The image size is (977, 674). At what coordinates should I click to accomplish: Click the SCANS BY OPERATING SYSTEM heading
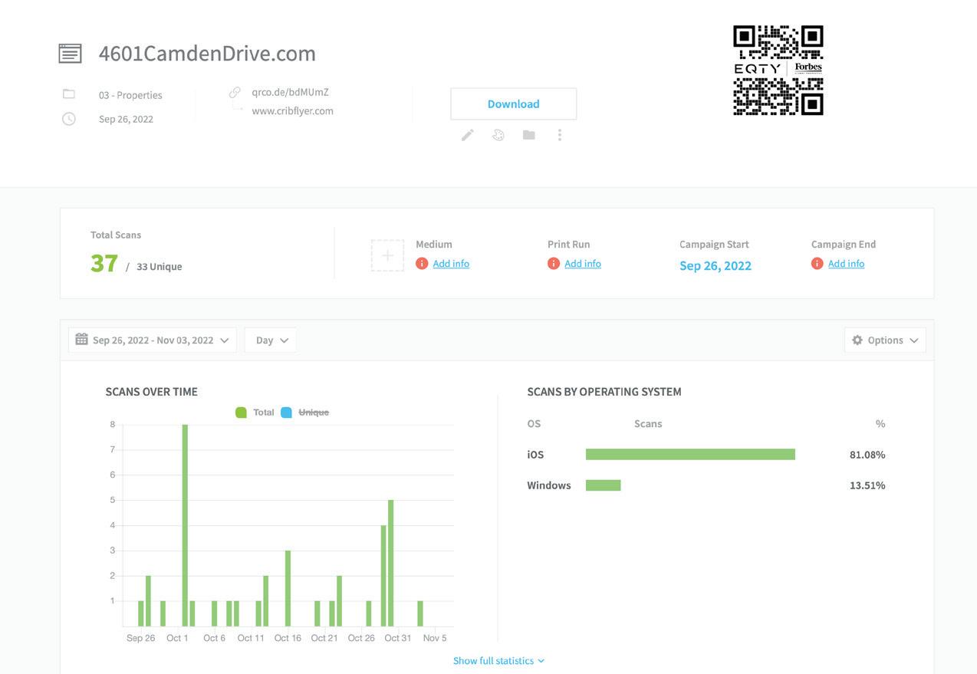[604, 391]
